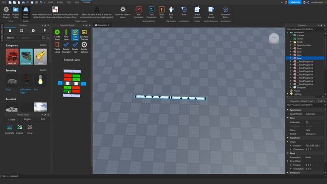Collapse the Appearance section in Properties
327x184 pixels.
(x=288, y=110)
